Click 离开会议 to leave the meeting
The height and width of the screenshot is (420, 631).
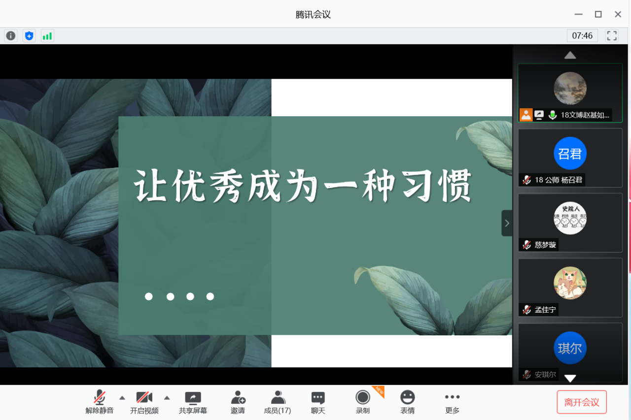tap(582, 402)
